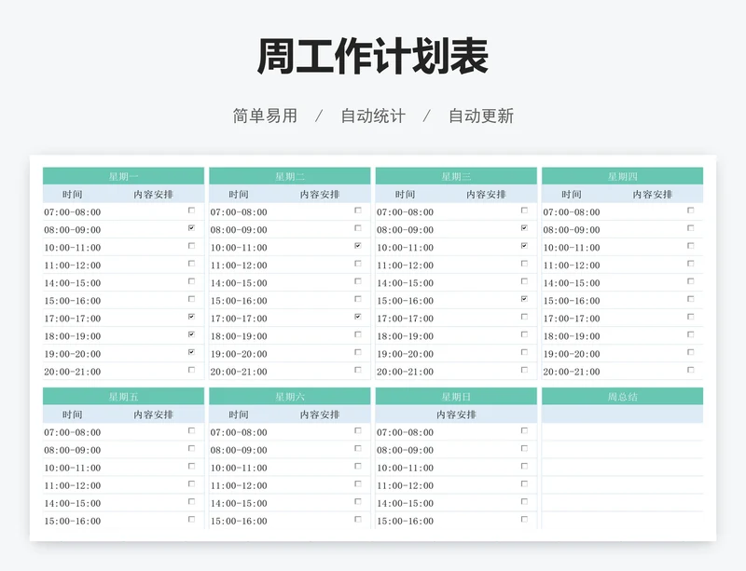The image size is (746, 571).
Task: Check Thursday 07:00-08:00 checkbox
Action: [x=690, y=211]
